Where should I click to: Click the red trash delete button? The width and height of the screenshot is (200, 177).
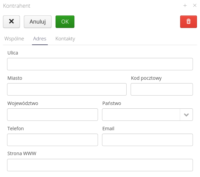[189, 22]
